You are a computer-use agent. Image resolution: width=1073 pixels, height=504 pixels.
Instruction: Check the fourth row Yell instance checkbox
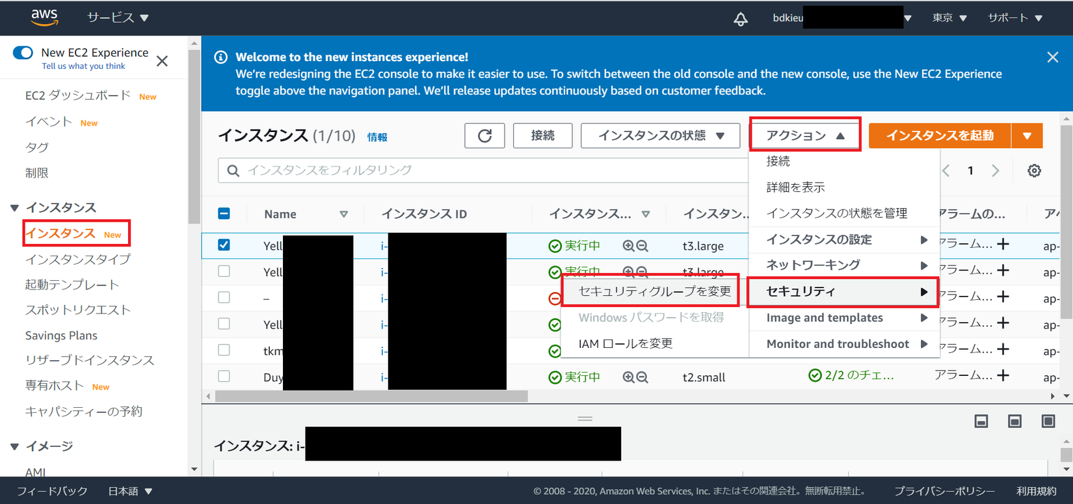click(224, 323)
